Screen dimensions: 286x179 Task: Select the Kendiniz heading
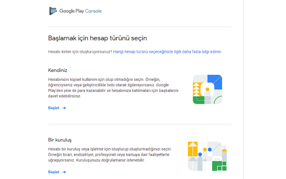(x=58, y=70)
